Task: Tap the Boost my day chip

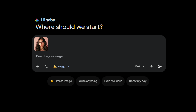Action: click(x=138, y=81)
